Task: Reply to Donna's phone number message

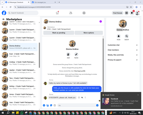Action: click(82, 97)
